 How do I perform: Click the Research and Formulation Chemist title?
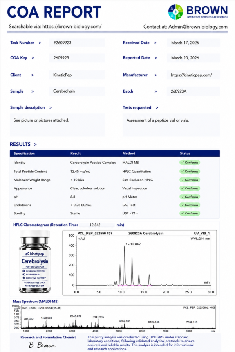click(48, 337)
